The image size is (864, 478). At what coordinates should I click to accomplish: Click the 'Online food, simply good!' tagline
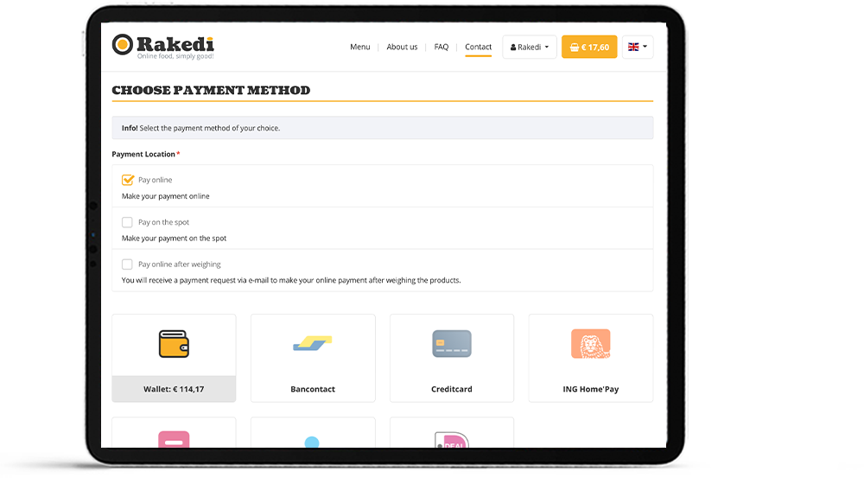(x=175, y=56)
